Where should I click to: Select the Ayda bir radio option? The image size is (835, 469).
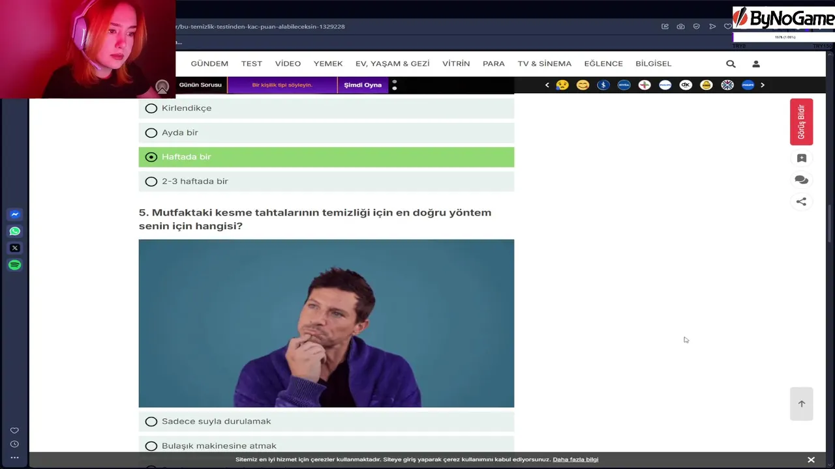click(326, 133)
